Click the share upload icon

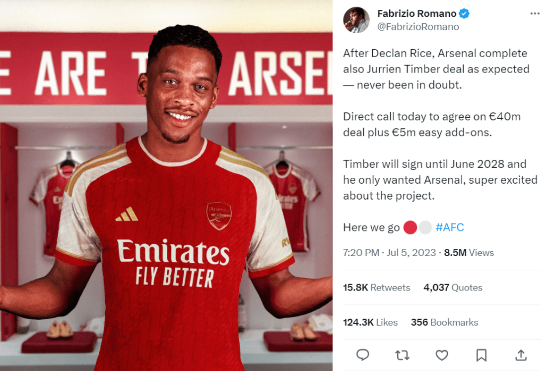(x=521, y=355)
